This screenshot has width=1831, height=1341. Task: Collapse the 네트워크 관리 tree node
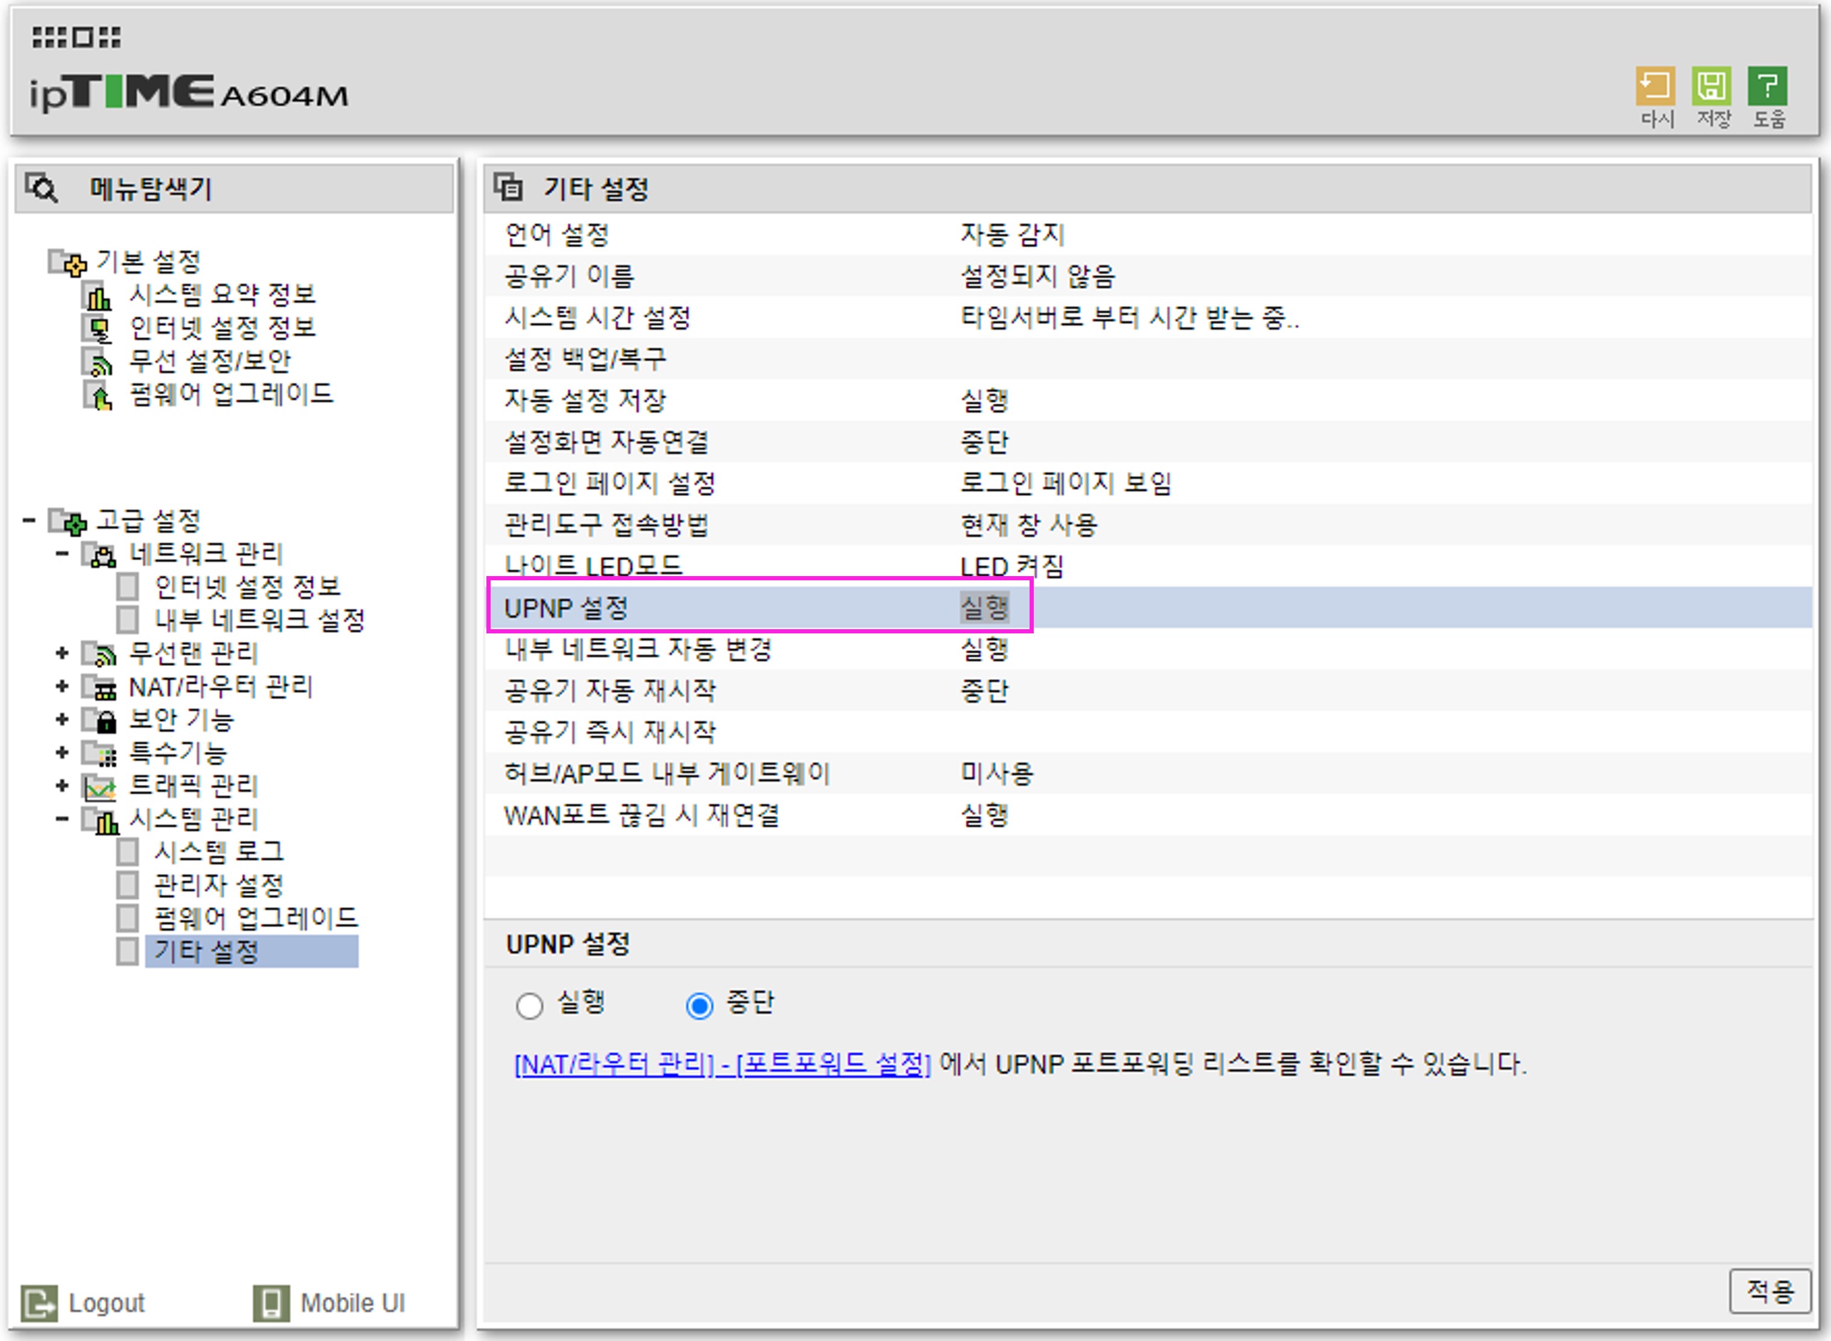(62, 554)
